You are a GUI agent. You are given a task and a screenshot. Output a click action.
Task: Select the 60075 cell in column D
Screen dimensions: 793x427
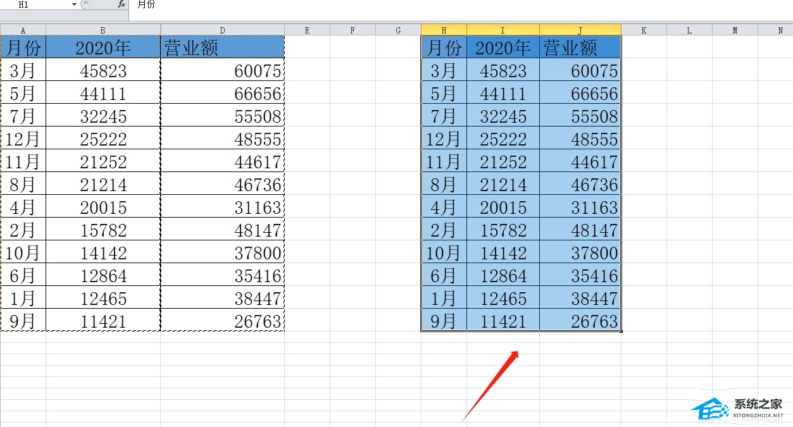coord(222,70)
